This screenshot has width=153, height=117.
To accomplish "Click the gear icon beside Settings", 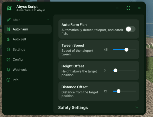I will 8,49.
